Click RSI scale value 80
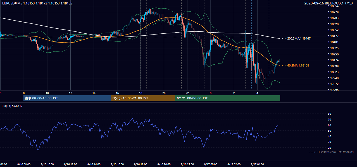Image resolution: width=357 pixels, height=167 pixels. [329, 114]
